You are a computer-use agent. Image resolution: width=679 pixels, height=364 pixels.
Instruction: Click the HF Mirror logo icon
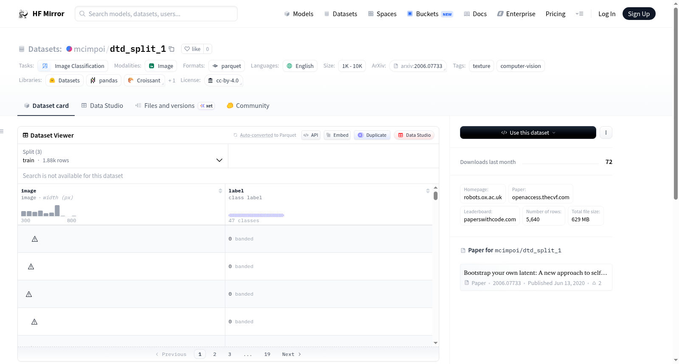[x=23, y=14]
